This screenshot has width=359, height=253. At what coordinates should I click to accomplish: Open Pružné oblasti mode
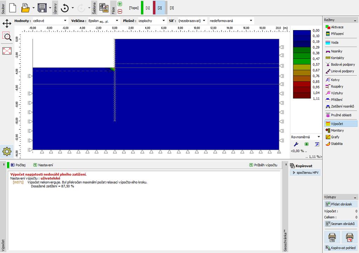click(341, 115)
